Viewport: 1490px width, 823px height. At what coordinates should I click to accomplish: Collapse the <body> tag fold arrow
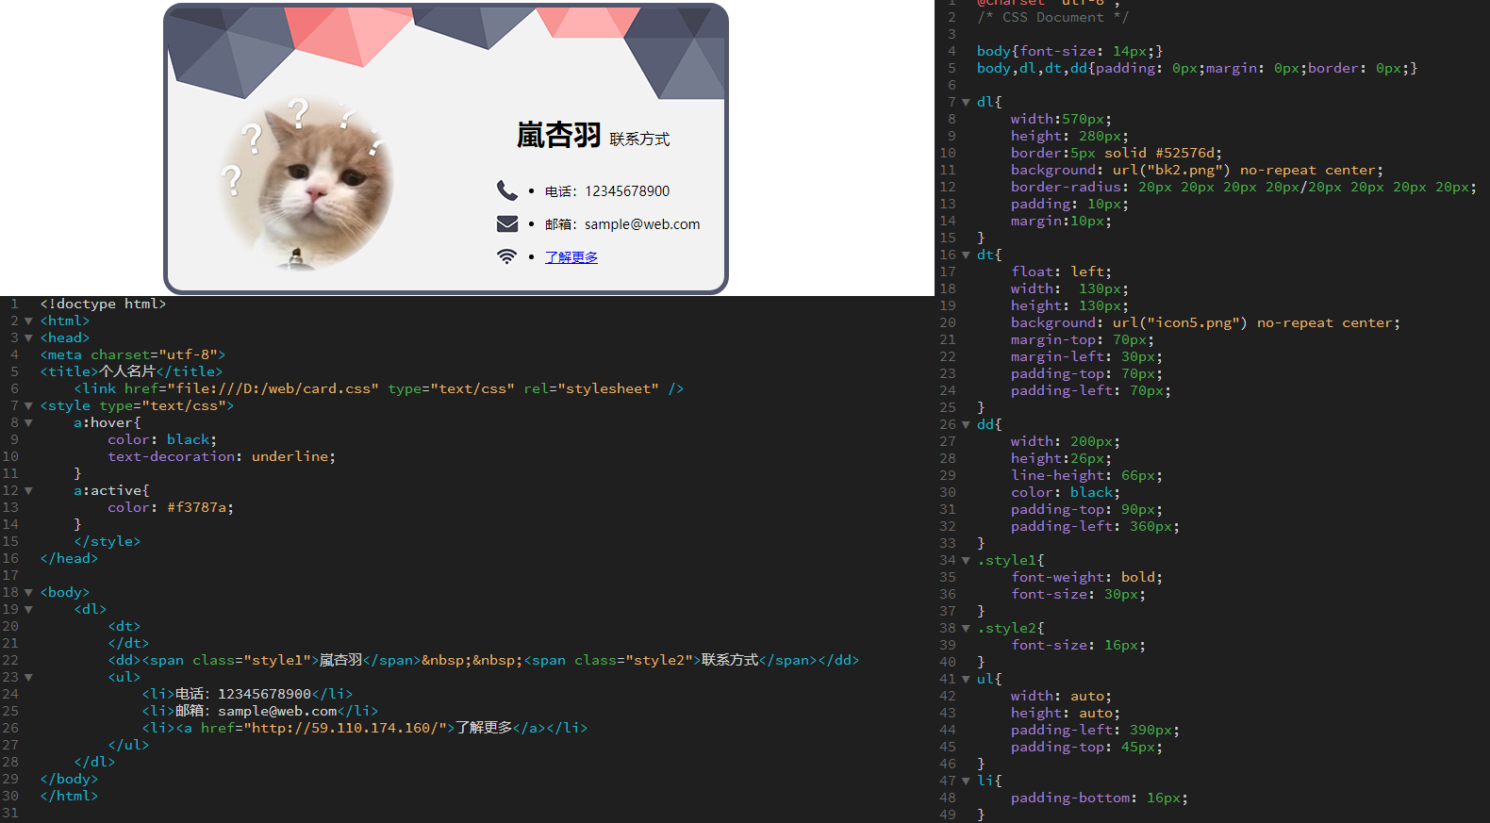28,593
